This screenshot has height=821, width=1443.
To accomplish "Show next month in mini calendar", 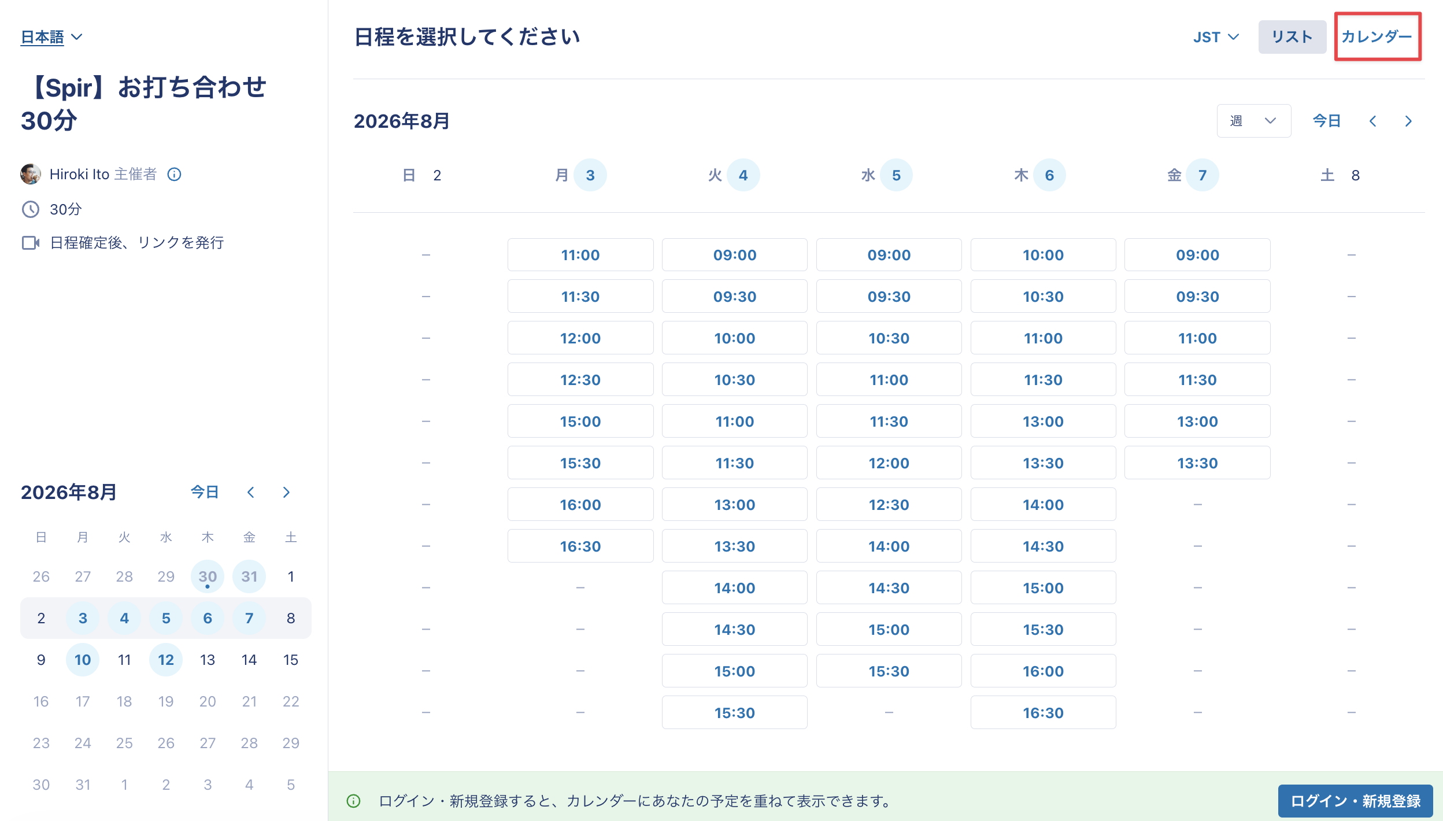I will pyautogui.click(x=286, y=492).
